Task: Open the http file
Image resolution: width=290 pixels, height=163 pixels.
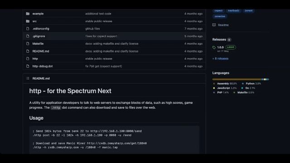Action: (35, 58)
